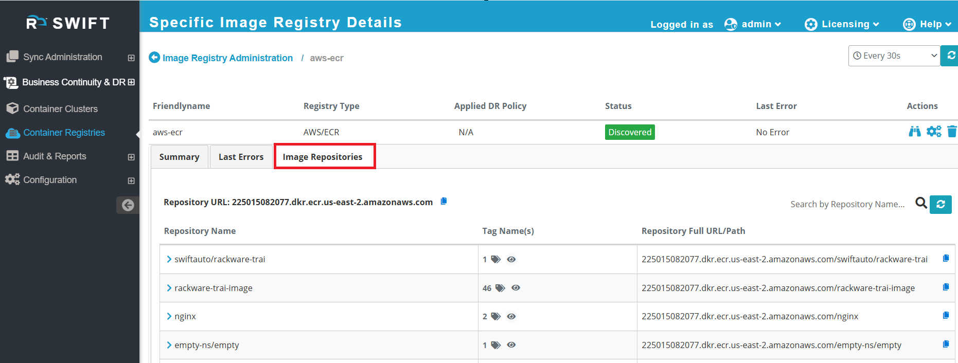Switch to the Image Repositories tab

pos(323,157)
